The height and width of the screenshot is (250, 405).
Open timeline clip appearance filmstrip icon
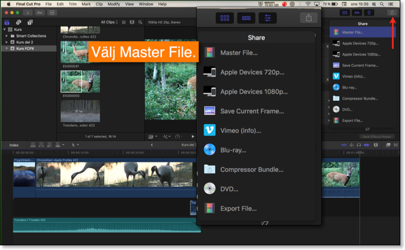click(x=376, y=145)
